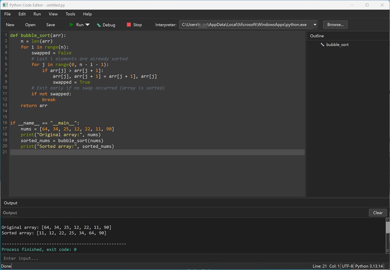Click the Debug bug icon

pyautogui.click(x=99, y=25)
